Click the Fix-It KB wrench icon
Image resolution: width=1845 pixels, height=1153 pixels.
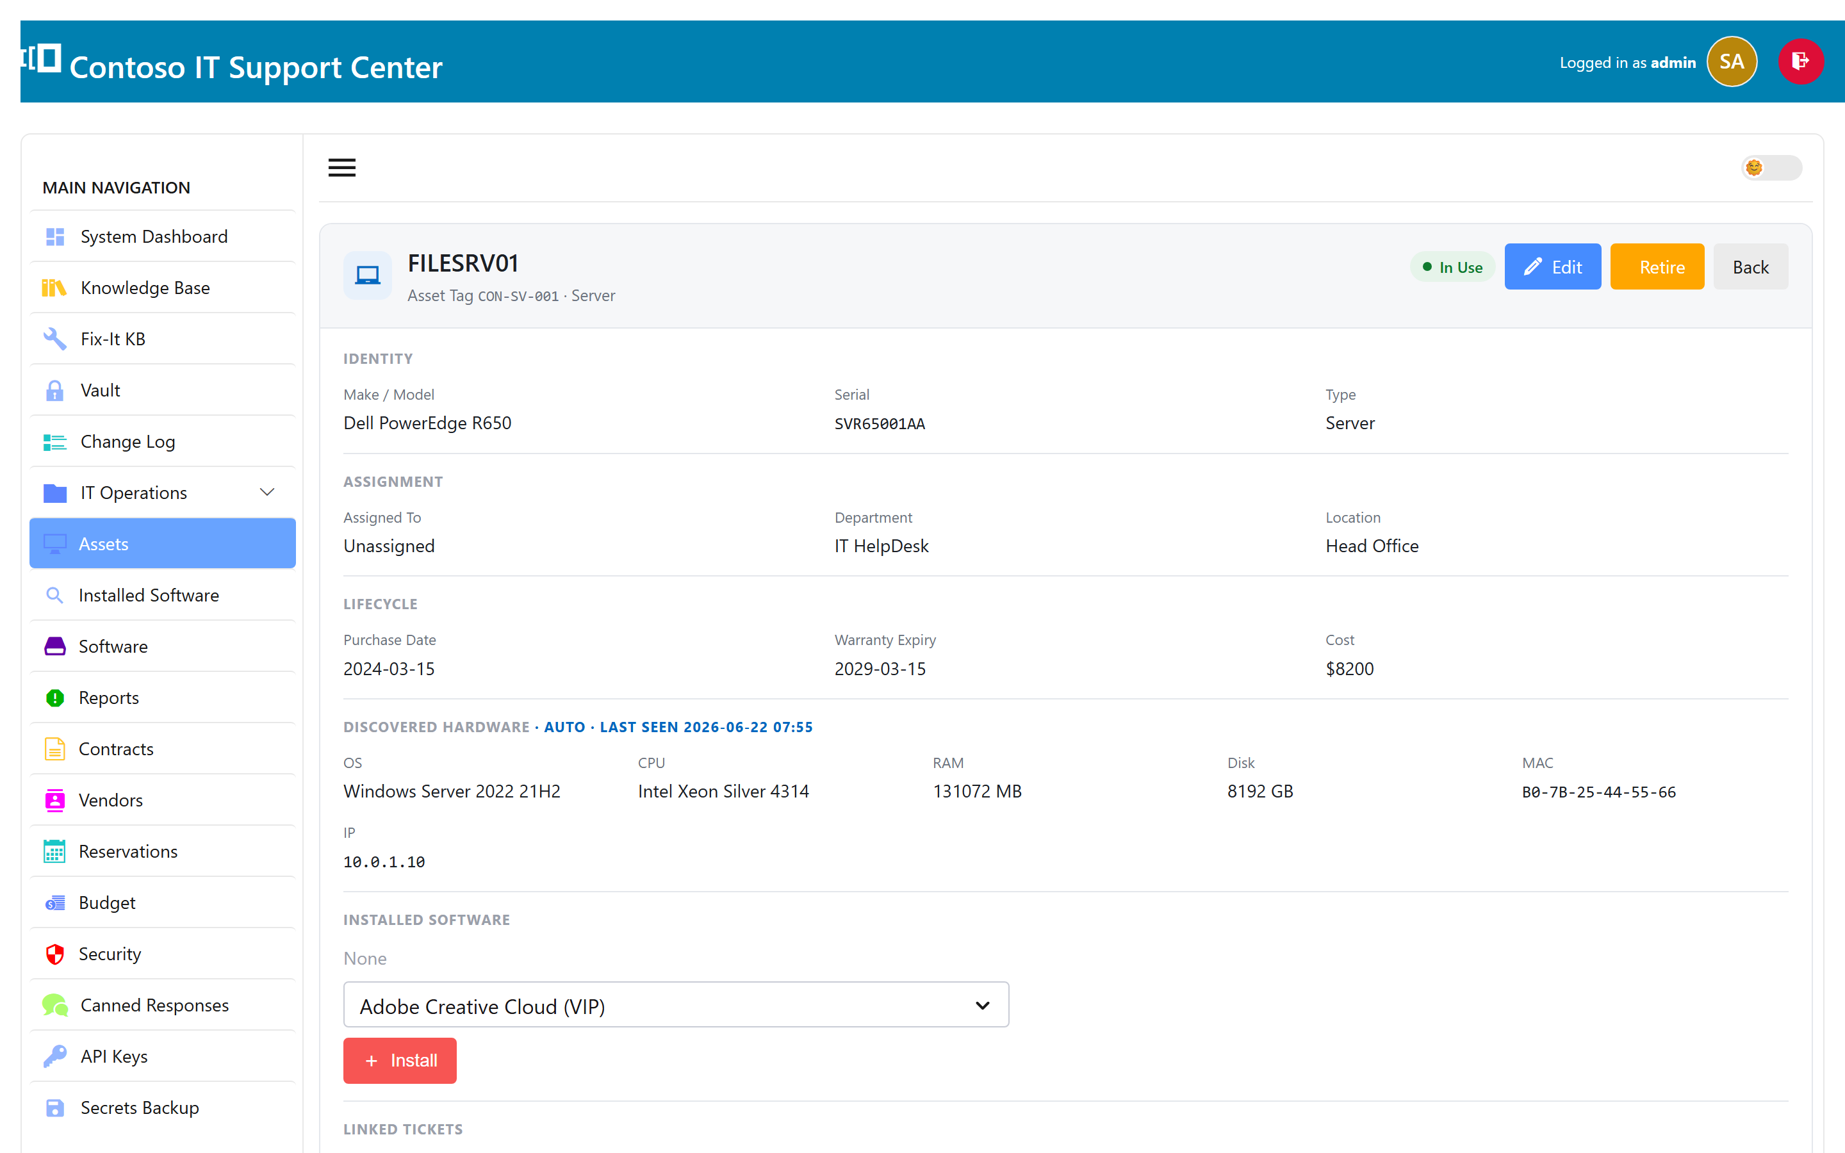(55, 339)
